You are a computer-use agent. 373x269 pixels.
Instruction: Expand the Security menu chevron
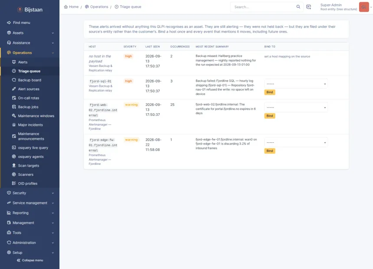pos(53,193)
